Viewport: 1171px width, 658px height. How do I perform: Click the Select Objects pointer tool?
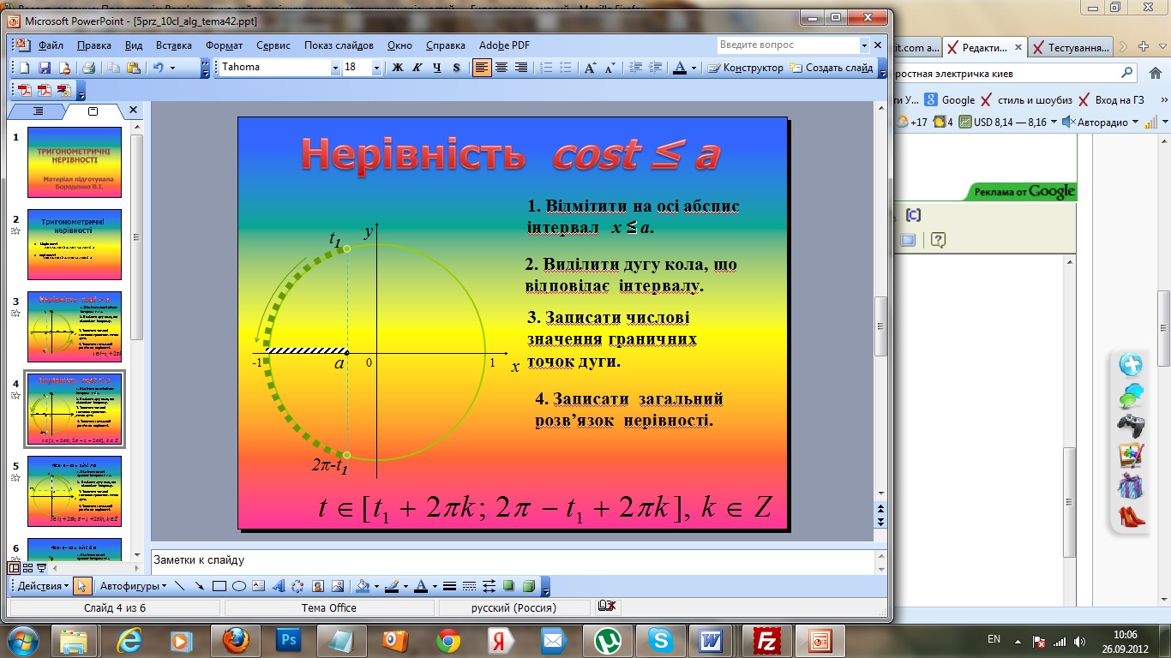point(82,586)
